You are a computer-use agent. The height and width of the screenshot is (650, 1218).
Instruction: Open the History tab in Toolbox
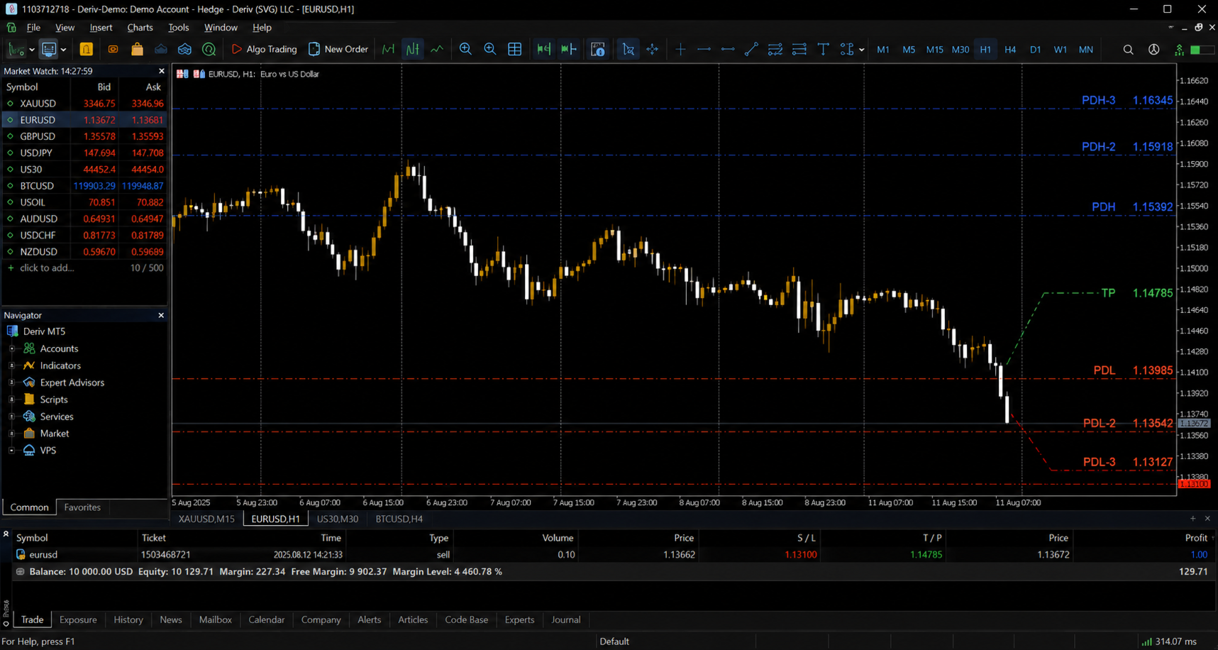(x=128, y=619)
